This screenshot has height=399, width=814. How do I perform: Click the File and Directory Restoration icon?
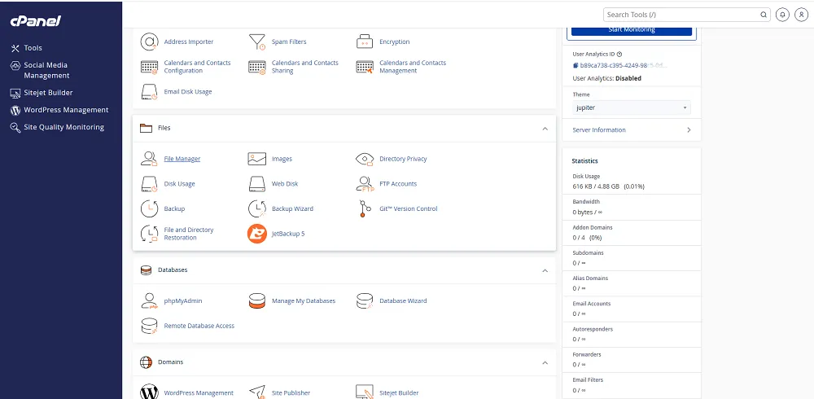(x=150, y=234)
